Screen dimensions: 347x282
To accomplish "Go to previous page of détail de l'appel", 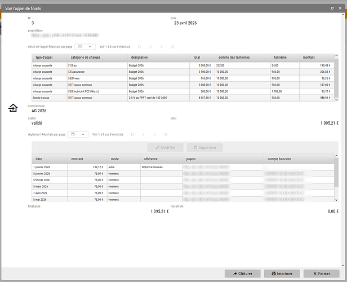I will click(x=150, y=46).
